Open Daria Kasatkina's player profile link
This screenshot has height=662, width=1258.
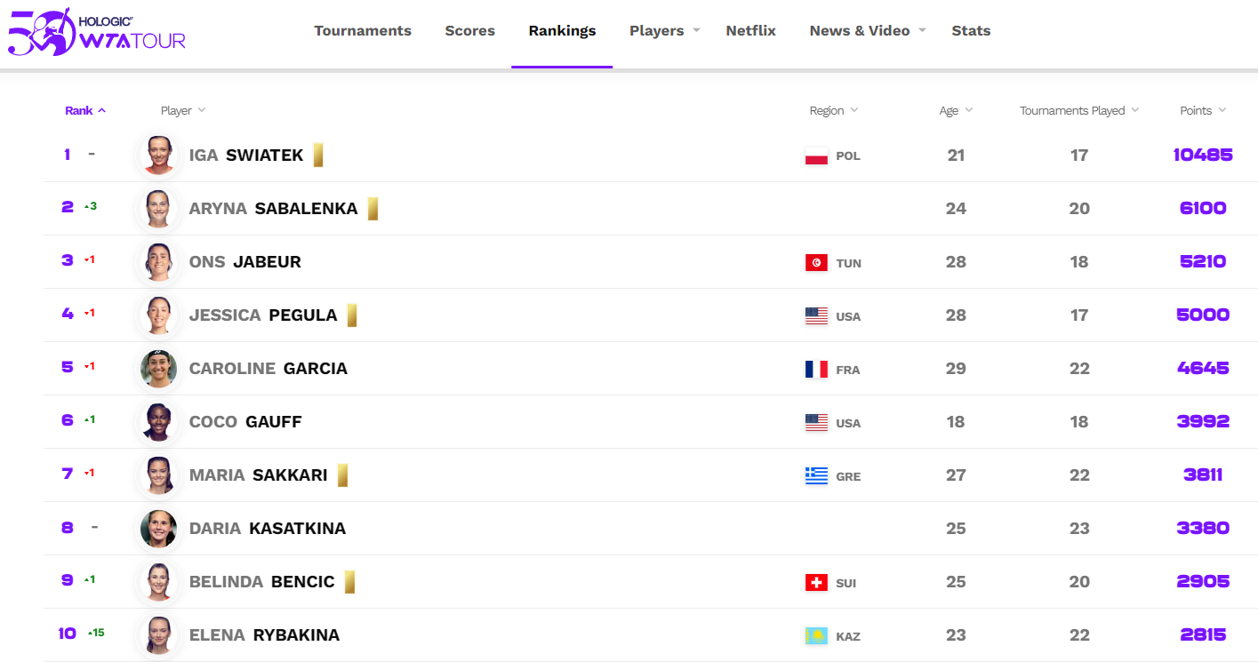(268, 529)
